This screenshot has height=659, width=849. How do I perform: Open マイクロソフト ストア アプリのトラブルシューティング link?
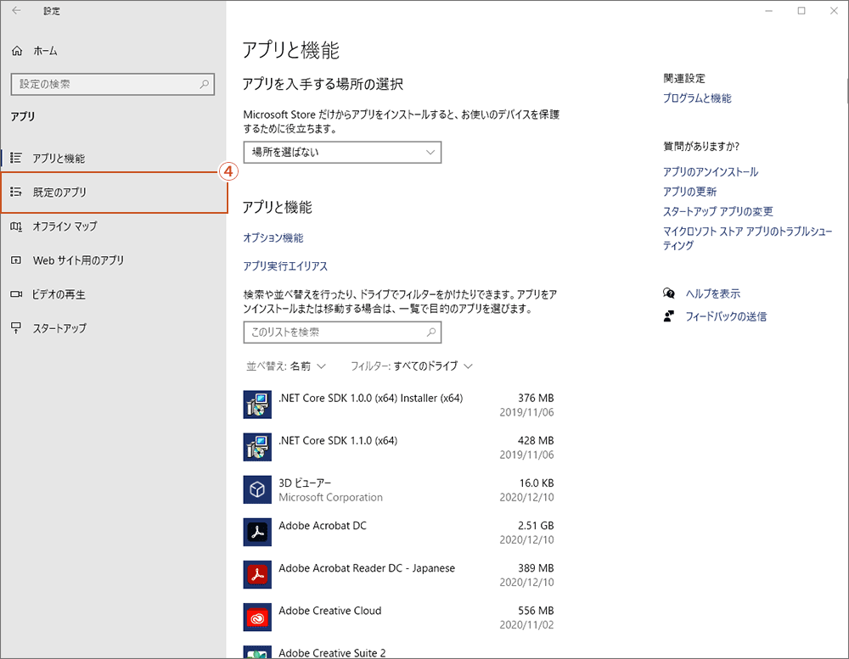(x=748, y=238)
